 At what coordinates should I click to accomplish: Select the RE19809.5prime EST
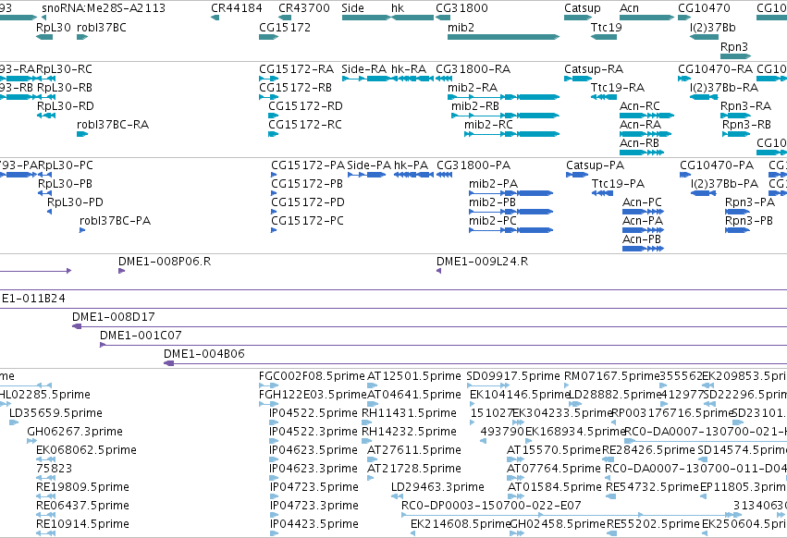(45, 496)
